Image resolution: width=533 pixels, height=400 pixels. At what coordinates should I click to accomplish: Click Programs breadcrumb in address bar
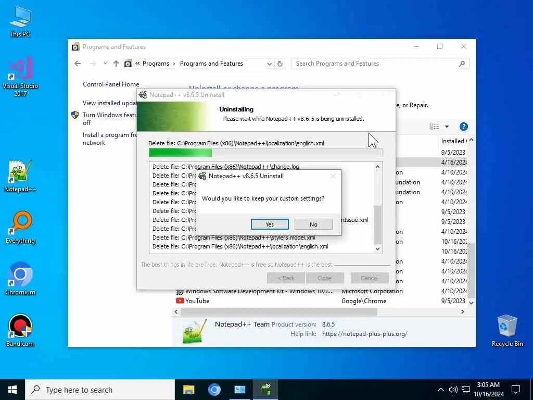tap(156, 64)
